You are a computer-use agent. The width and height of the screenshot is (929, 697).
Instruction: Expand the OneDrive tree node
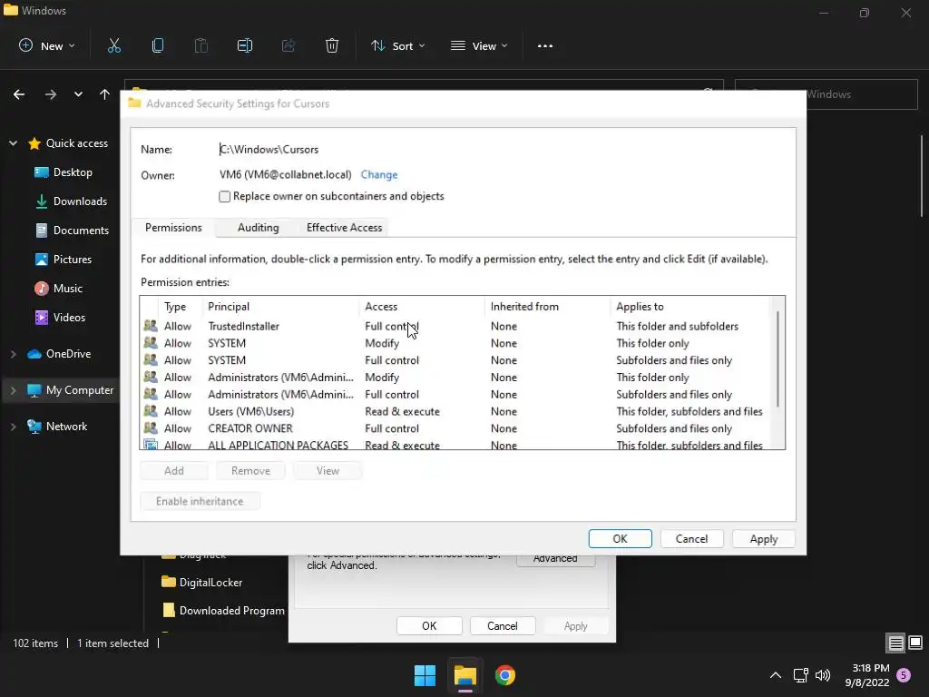(13, 354)
